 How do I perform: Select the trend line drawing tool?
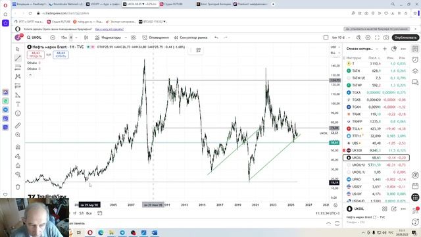click(18, 58)
